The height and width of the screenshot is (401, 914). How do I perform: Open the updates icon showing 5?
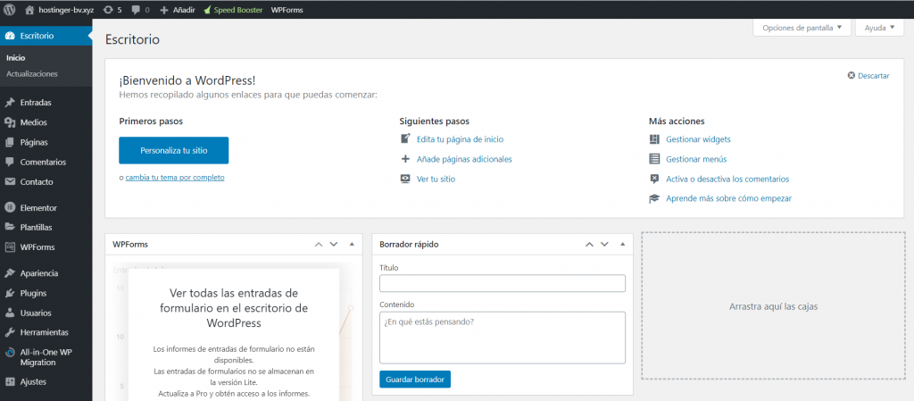point(108,10)
